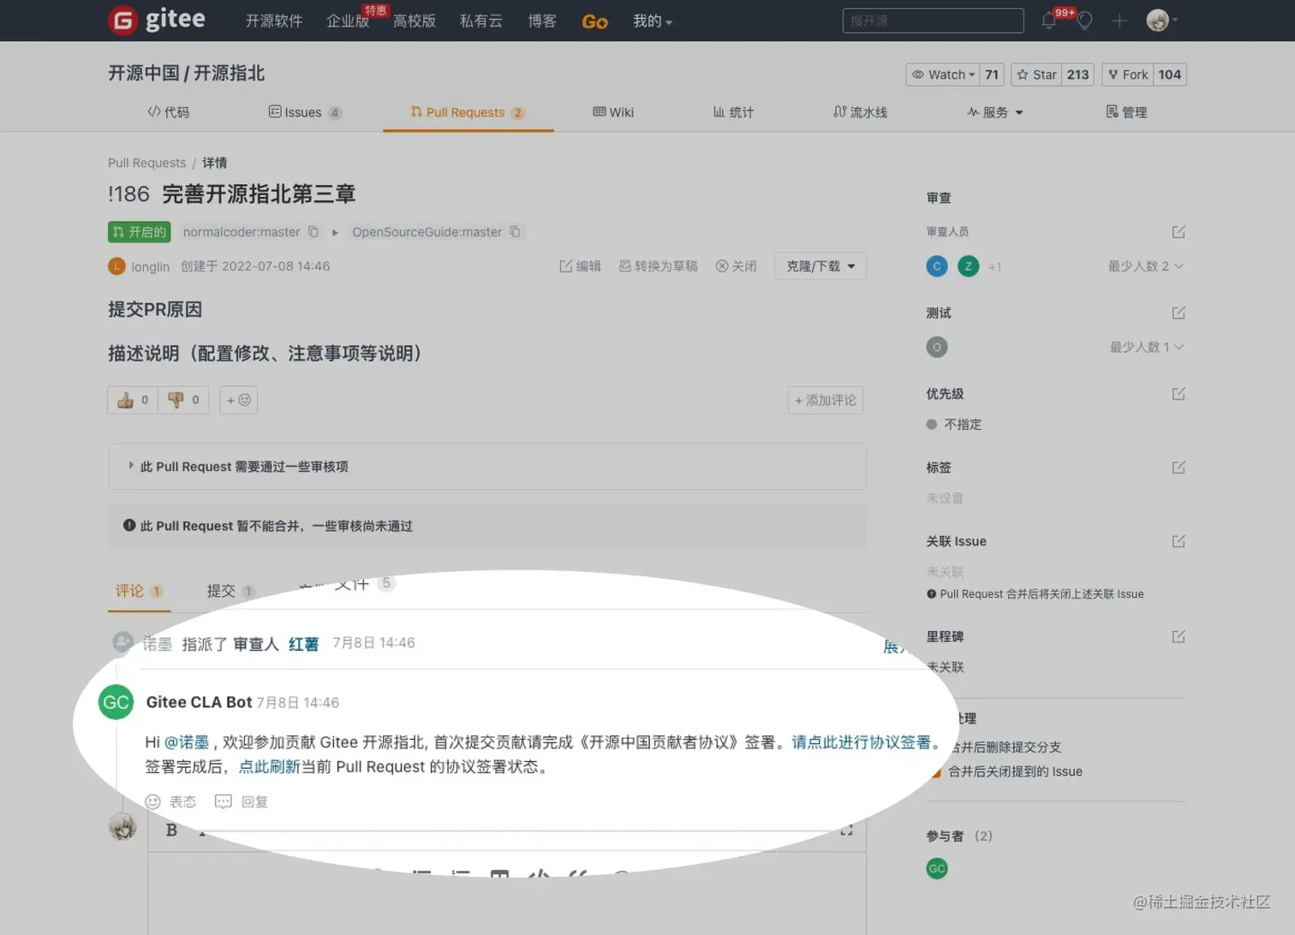This screenshot has width=1295, height=935.
Task: Click the thumbs down reaction
Action: (183, 400)
